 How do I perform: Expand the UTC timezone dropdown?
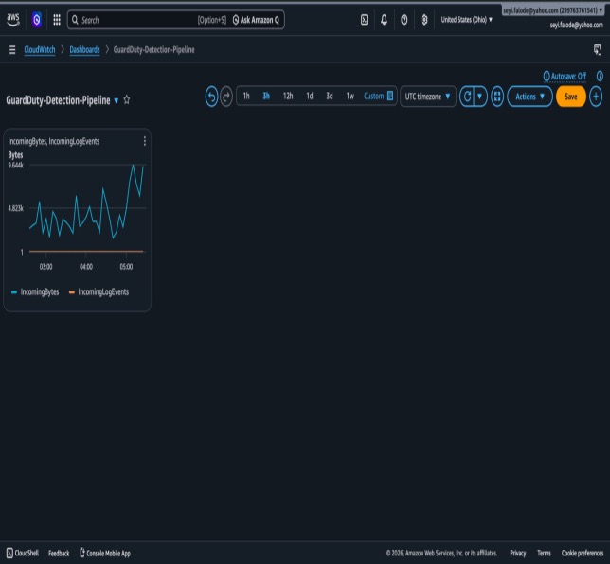click(427, 97)
